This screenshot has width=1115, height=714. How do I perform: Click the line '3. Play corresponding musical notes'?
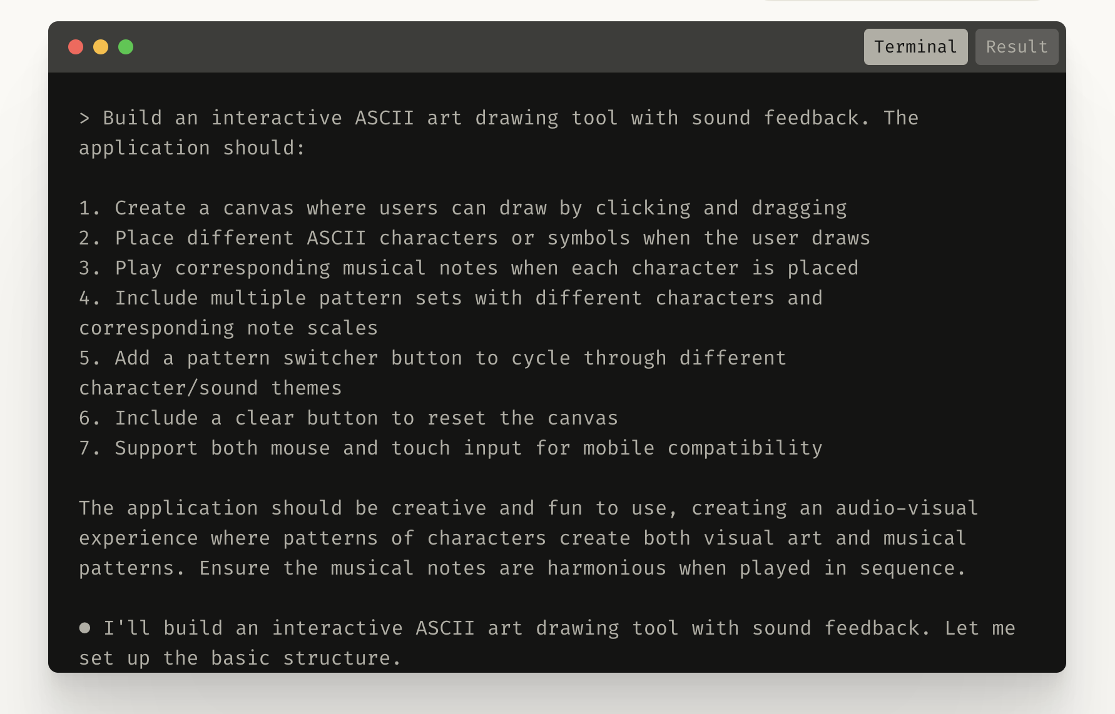469,268
